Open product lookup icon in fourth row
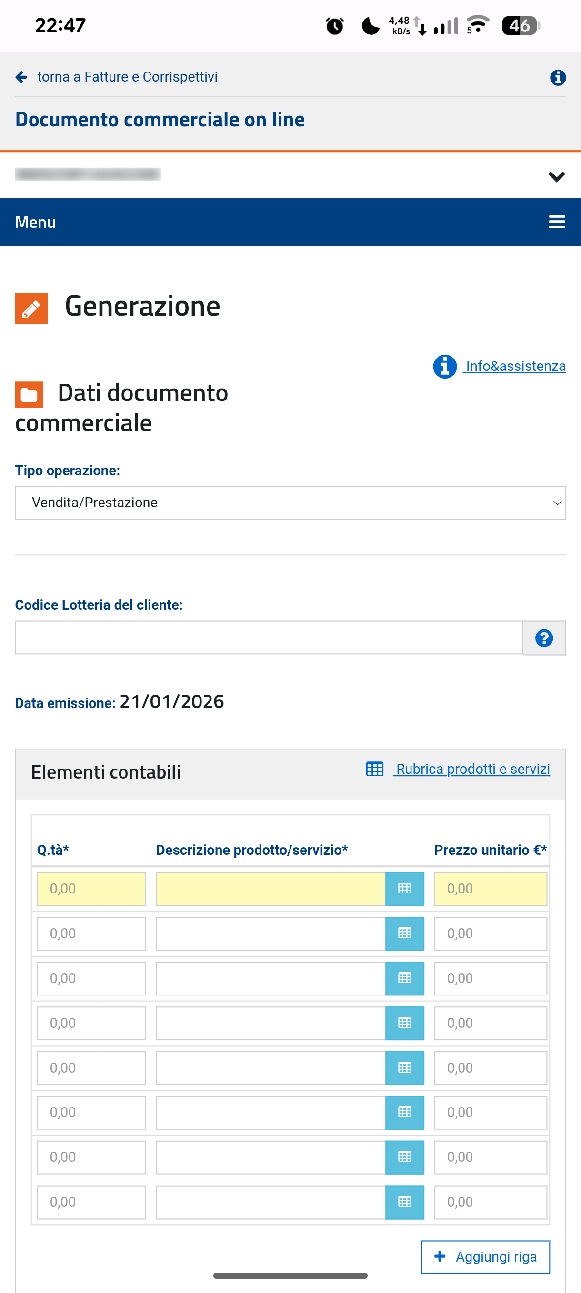Screen dimensions: 581x1293 404,1023
